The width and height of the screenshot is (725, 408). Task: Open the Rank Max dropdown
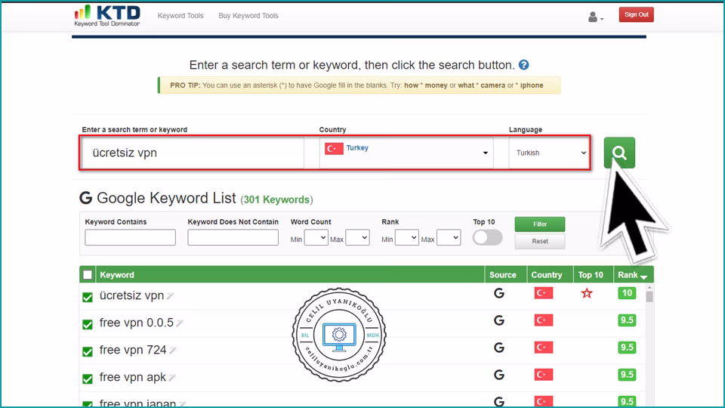click(x=449, y=237)
